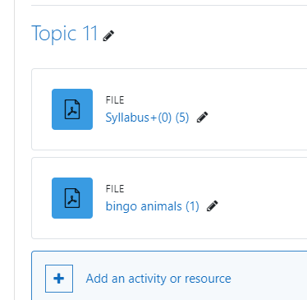Click the word animals in bingo link

pos(161,206)
